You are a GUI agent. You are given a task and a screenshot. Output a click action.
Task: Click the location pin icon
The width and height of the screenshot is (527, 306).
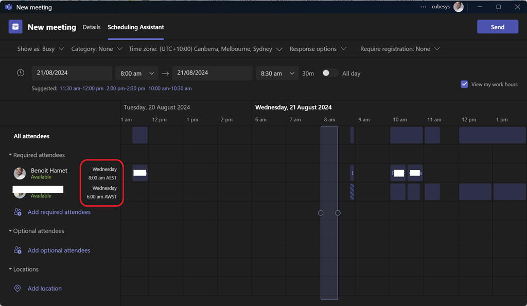pos(17,289)
